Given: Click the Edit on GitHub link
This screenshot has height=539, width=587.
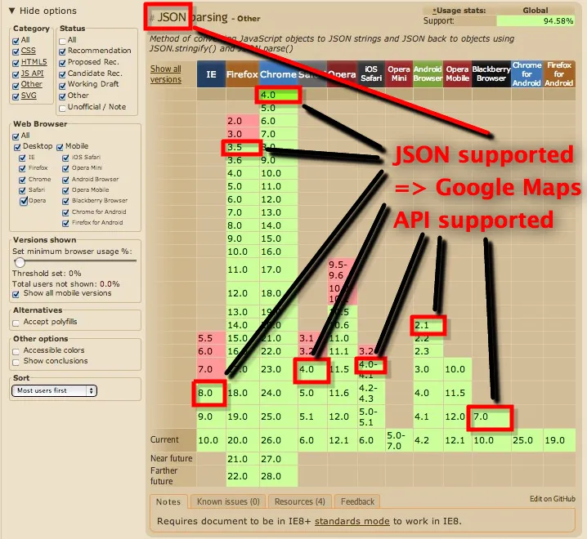Looking at the screenshot, I should point(553,499).
